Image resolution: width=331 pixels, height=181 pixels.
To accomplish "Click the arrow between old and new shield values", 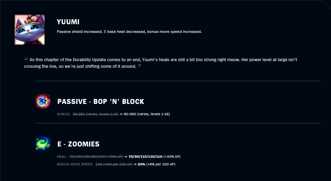I will point(121,114).
